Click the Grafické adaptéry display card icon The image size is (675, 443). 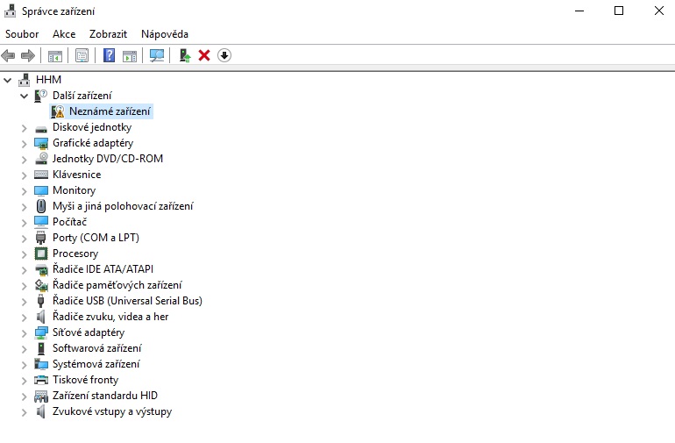(x=41, y=143)
